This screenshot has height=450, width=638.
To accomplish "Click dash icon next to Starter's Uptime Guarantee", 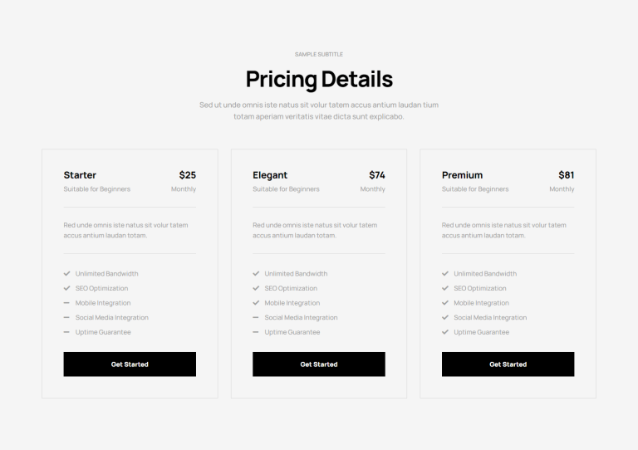I will [x=67, y=332].
